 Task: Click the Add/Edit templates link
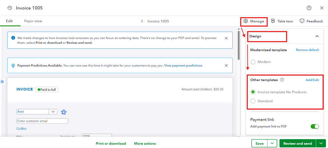(x=312, y=80)
